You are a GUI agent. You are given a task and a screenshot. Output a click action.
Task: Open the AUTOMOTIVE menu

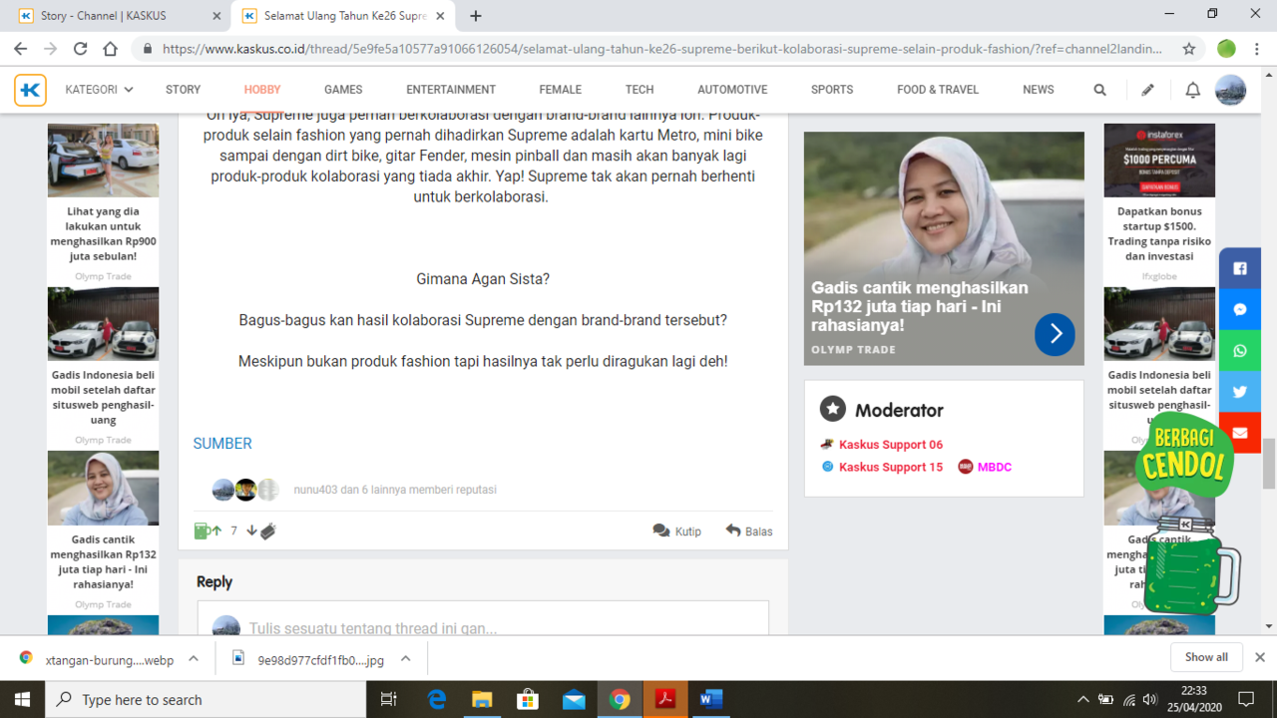[x=732, y=90]
